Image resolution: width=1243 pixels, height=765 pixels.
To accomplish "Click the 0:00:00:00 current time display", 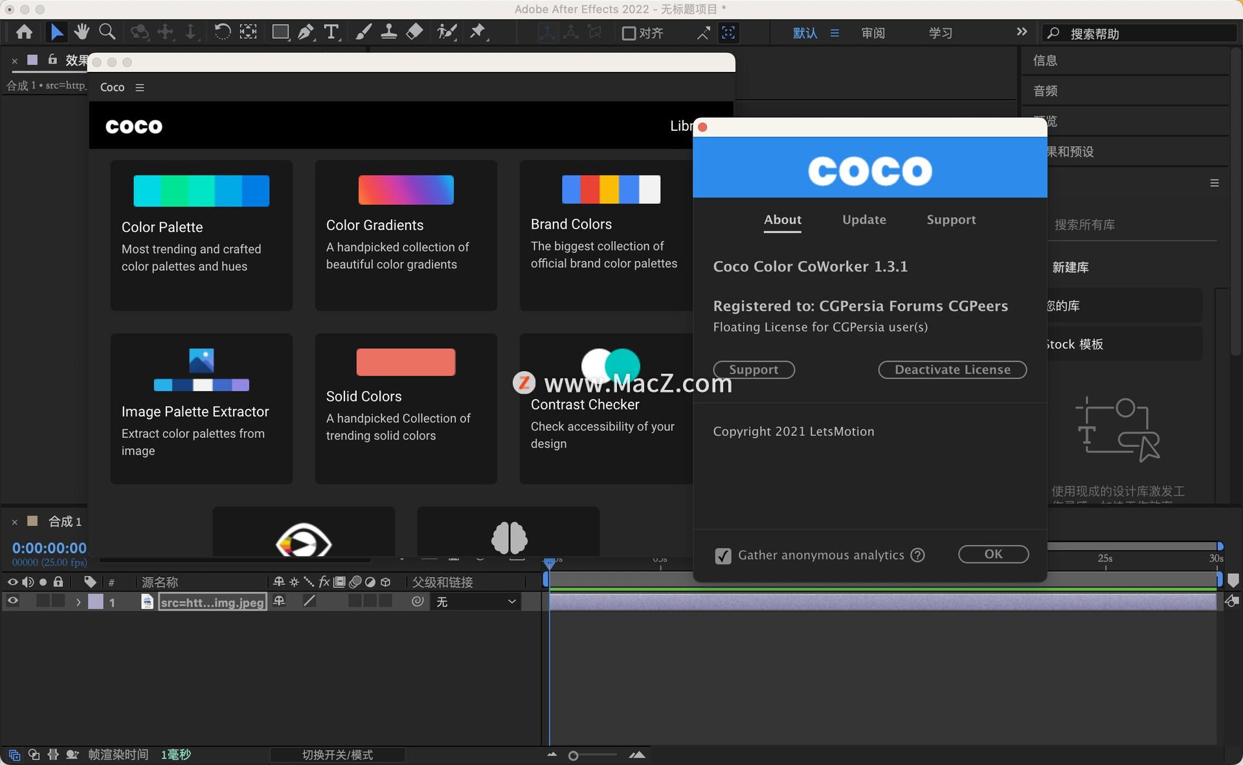I will (49, 547).
